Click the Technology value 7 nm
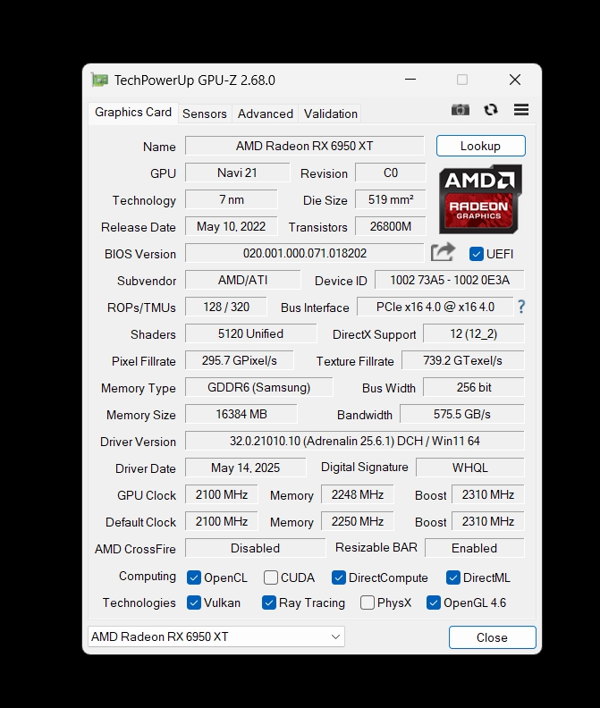This screenshot has width=600, height=708. (x=232, y=199)
